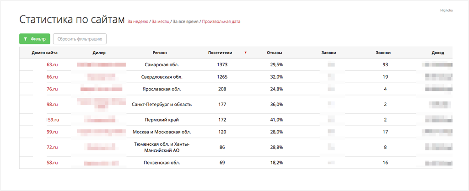The image size is (469, 191).
Task: Open the 63.ru domain link
Action: [52, 64]
